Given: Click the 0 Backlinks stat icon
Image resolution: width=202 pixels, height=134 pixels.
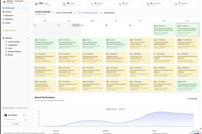Looking at the screenshot, I should tap(92, 4).
